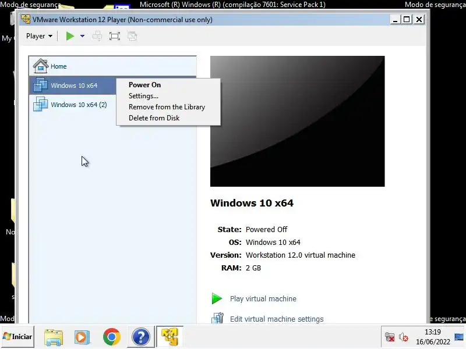Click the VMware icon in title bar
Image resolution: width=466 pixels, height=349 pixels.
coord(26,19)
